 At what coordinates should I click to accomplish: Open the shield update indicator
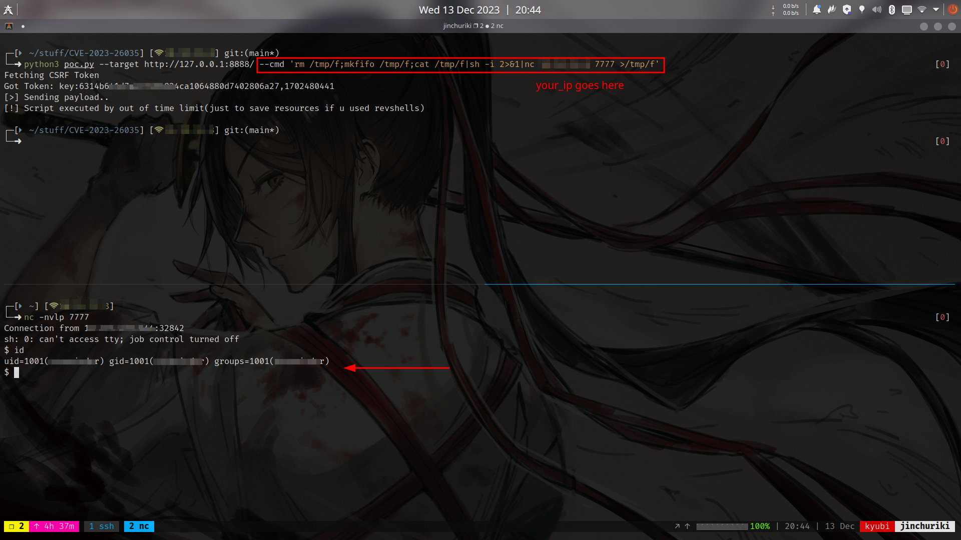tap(847, 9)
